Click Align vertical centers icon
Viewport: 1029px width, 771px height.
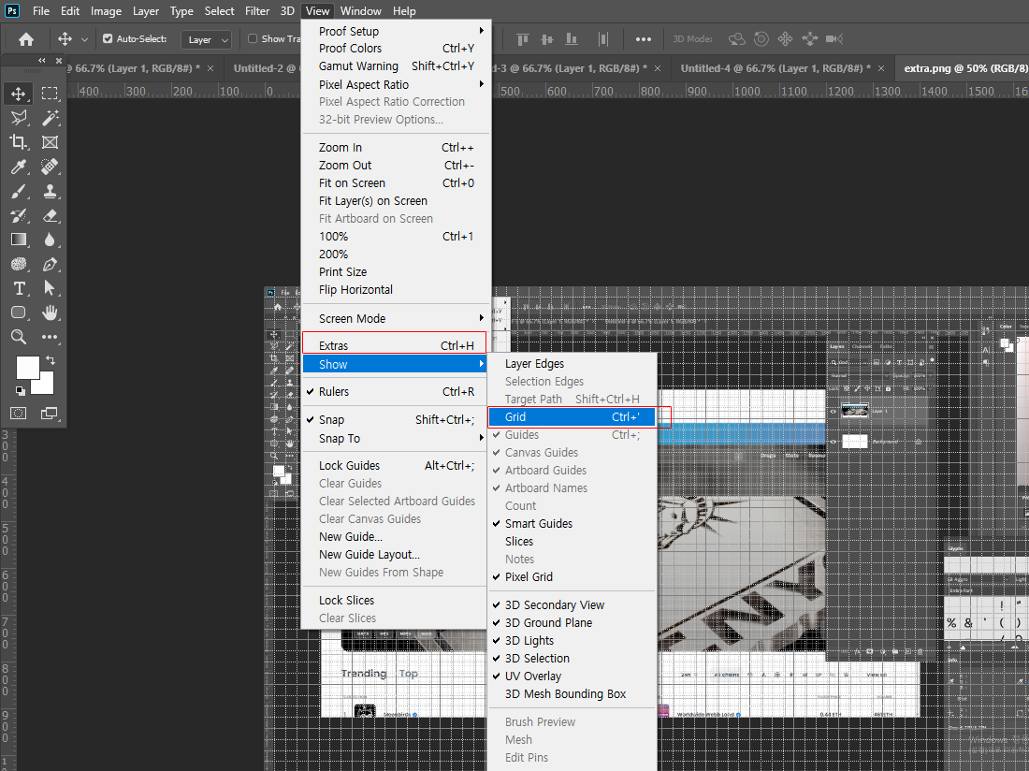pos(546,39)
